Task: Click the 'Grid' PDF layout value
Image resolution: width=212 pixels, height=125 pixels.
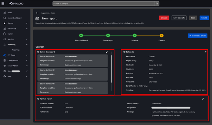Action: tap(66, 112)
